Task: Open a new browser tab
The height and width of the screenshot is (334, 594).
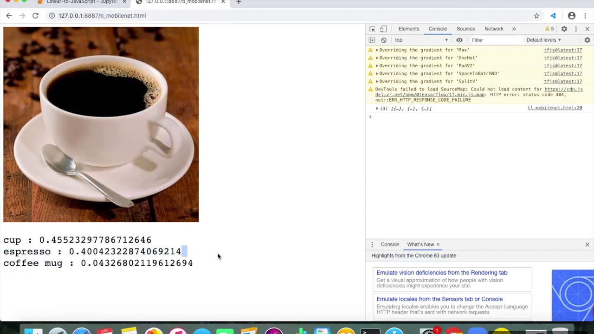Action: point(239,2)
